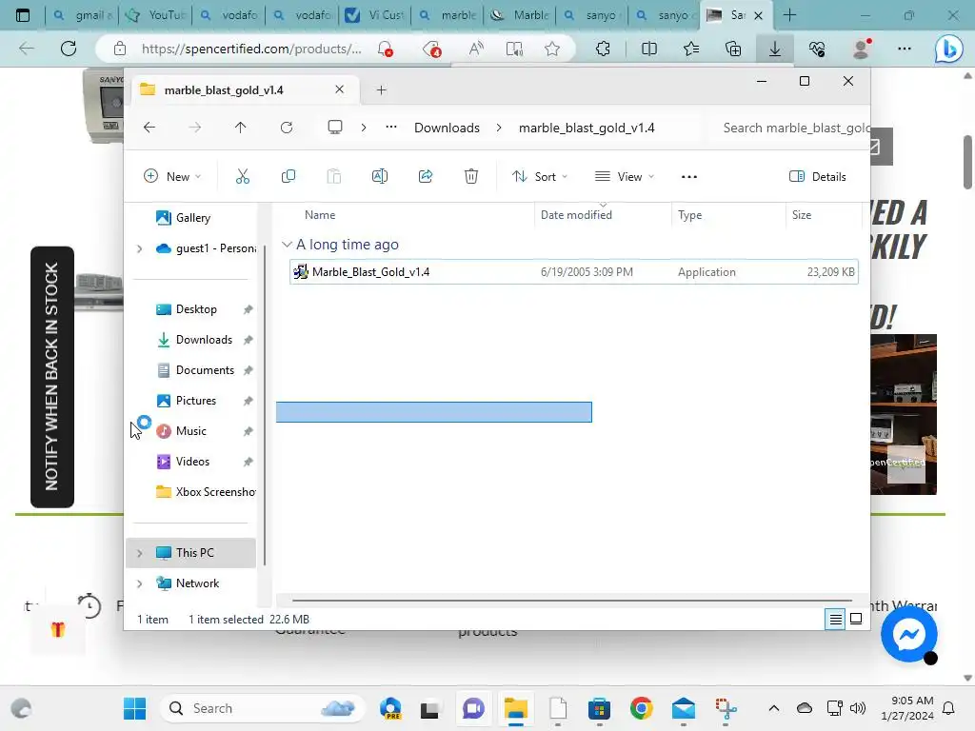Open Microsoft Store from taskbar

point(599,708)
